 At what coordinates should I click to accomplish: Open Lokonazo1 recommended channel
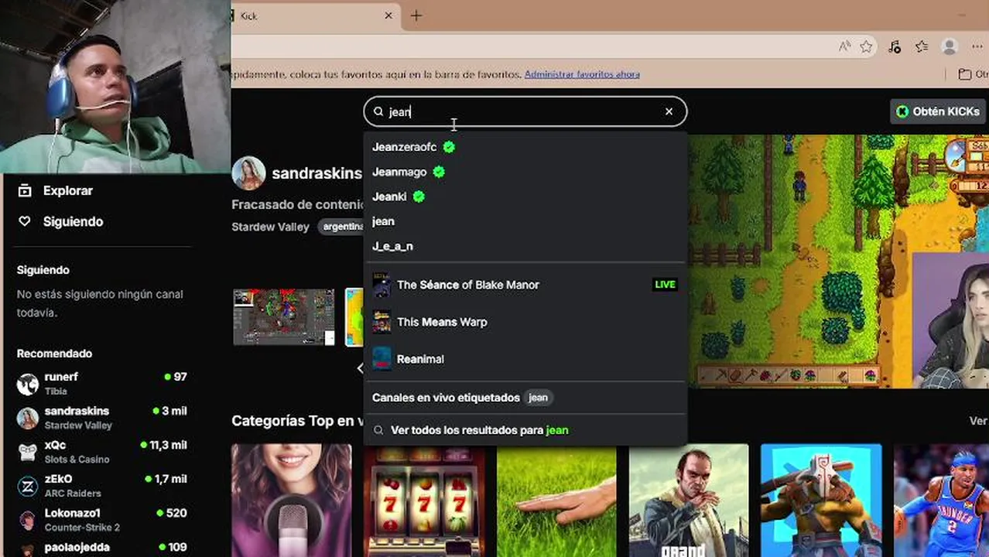[x=102, y=520]
